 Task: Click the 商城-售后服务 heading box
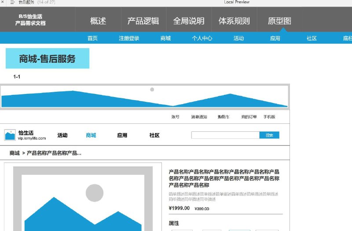[x=48, y=58]
